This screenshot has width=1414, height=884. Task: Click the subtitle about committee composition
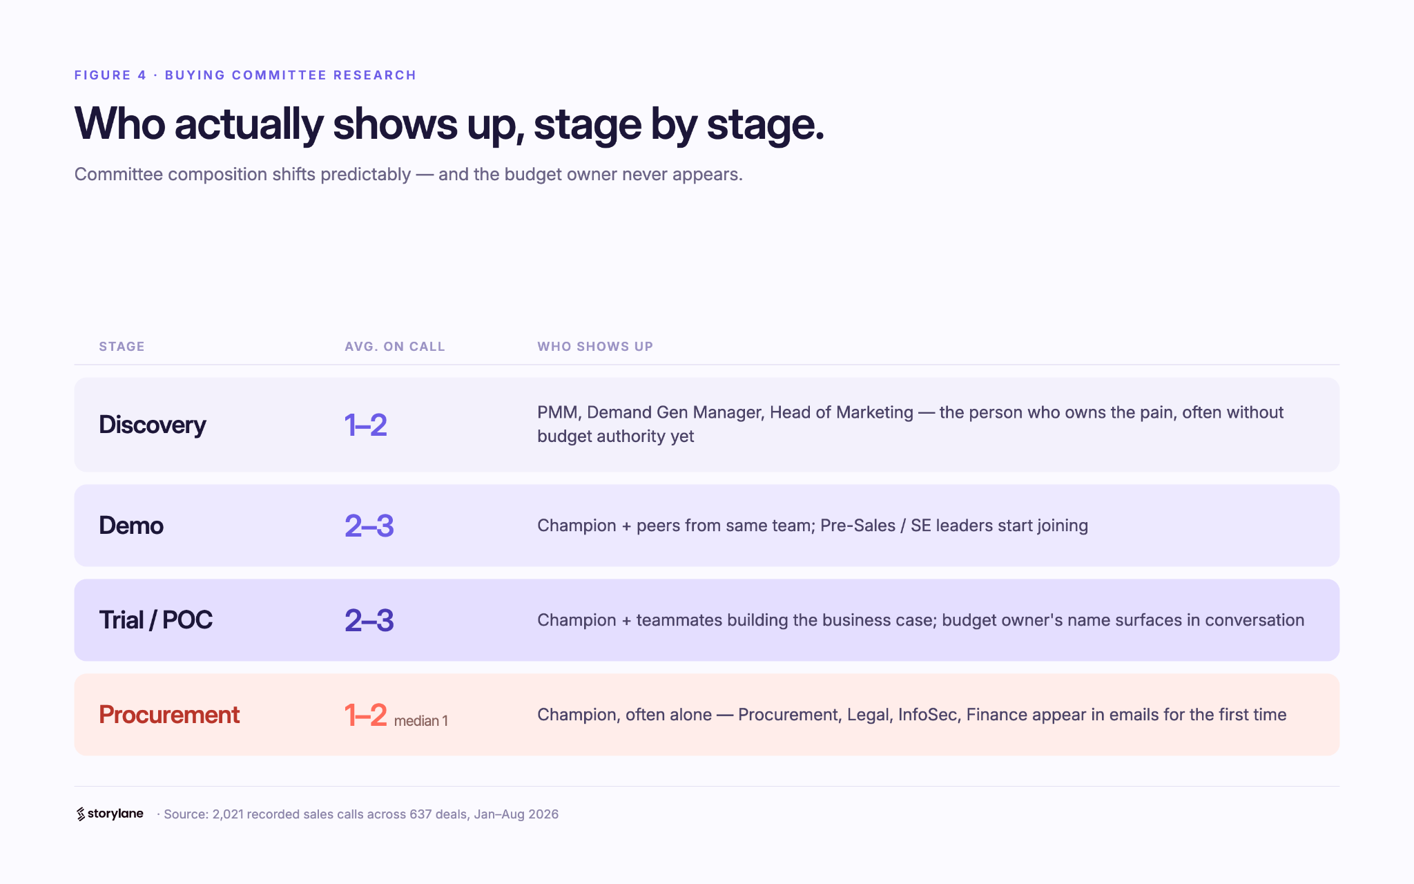[x=409, y=174]
